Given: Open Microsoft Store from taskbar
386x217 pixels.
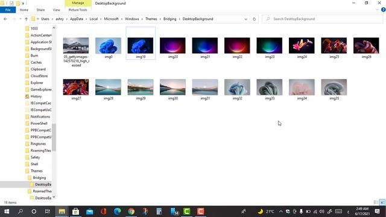Looking at the screenshot, I should pyautogui.click(x=75, y=212).
